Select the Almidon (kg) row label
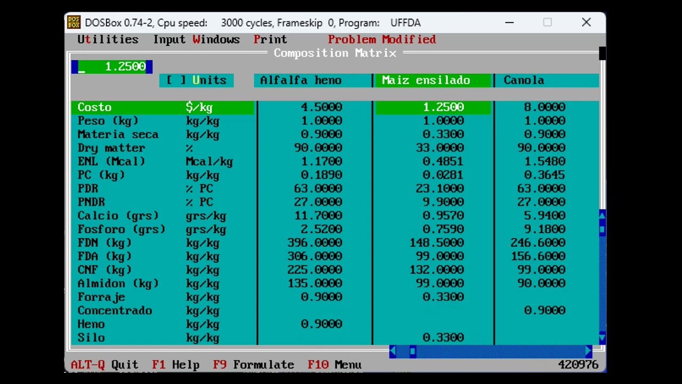 (x=118, y=284)
